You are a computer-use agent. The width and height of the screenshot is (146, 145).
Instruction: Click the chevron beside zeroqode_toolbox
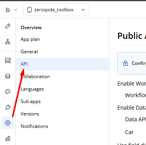click(83, 10)
